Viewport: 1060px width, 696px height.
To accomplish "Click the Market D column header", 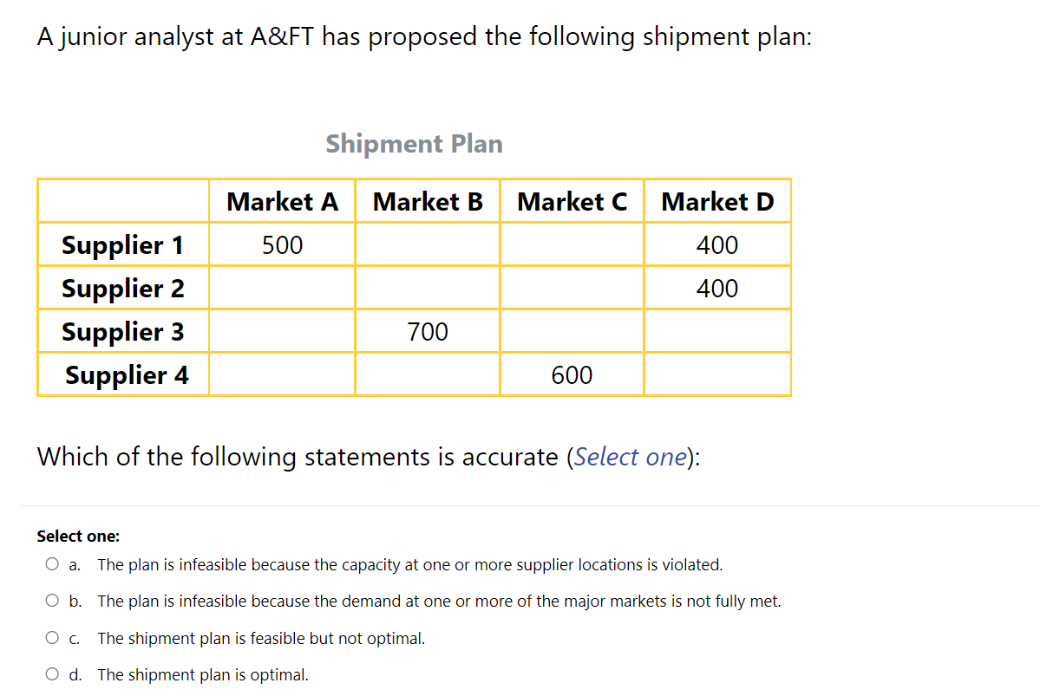I will pos(717,201).
